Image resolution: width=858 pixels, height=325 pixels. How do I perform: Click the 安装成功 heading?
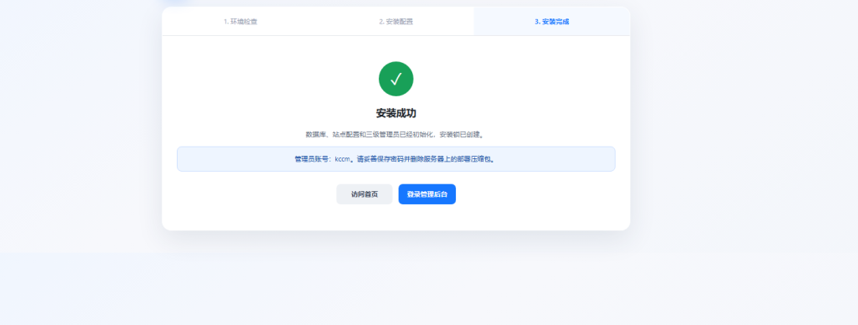396,113
